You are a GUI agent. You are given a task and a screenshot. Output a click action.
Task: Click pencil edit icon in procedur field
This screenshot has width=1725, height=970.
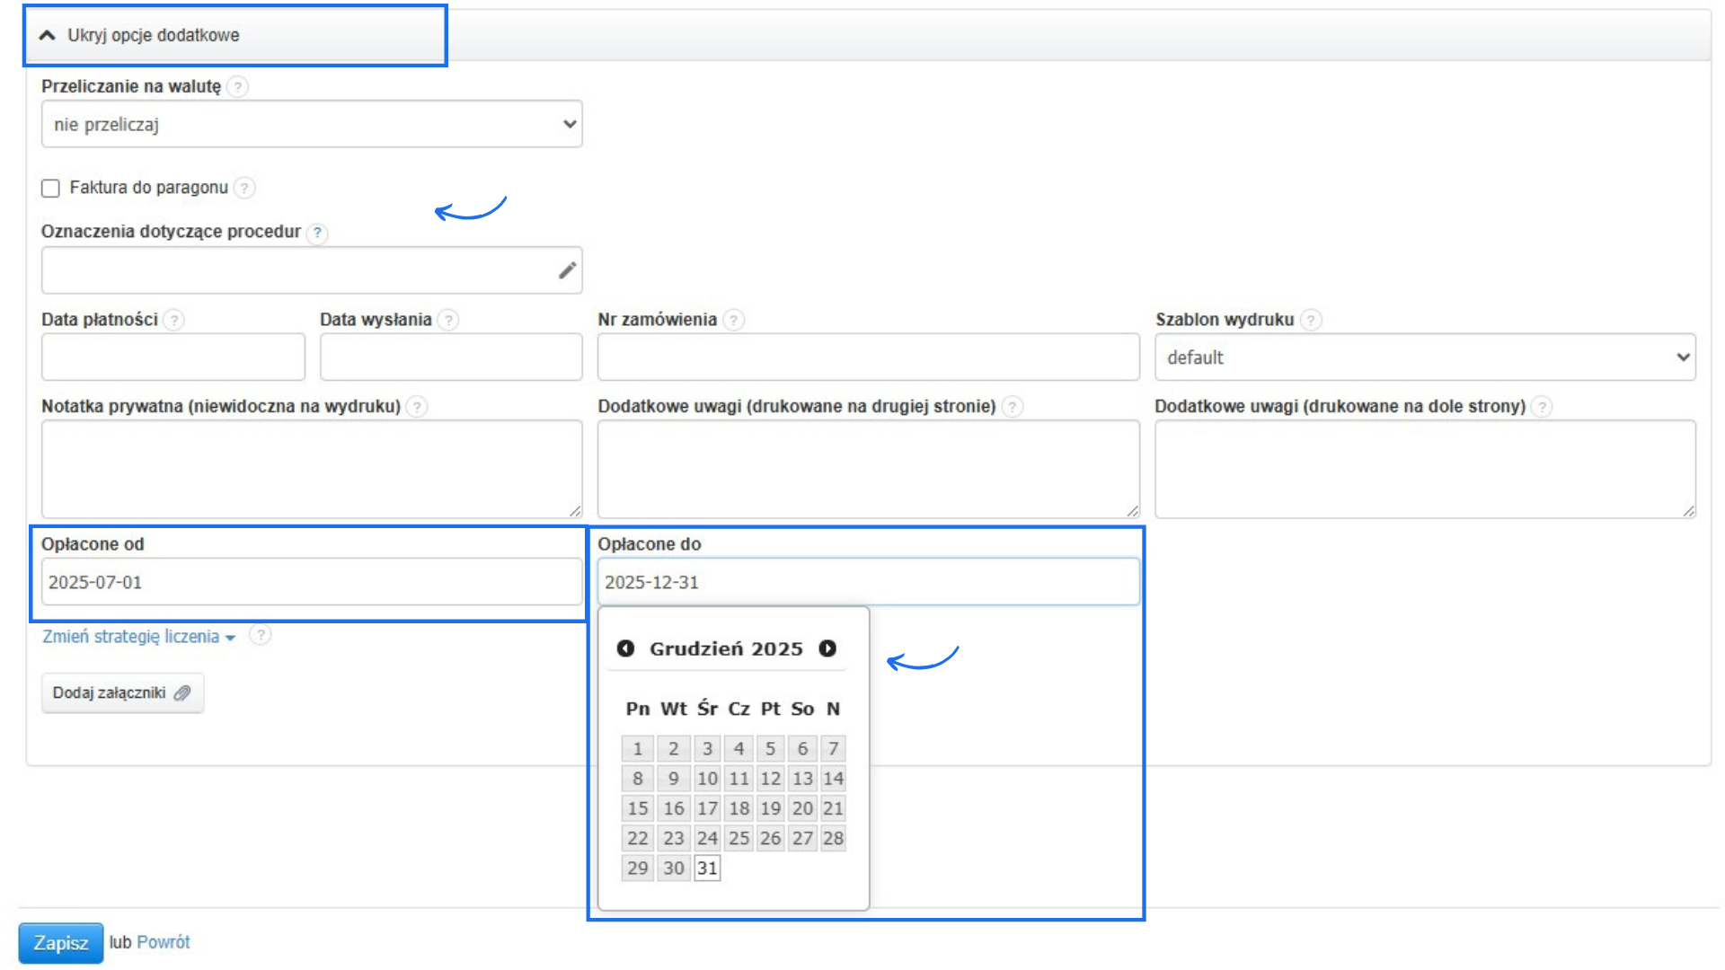point(567,270)
